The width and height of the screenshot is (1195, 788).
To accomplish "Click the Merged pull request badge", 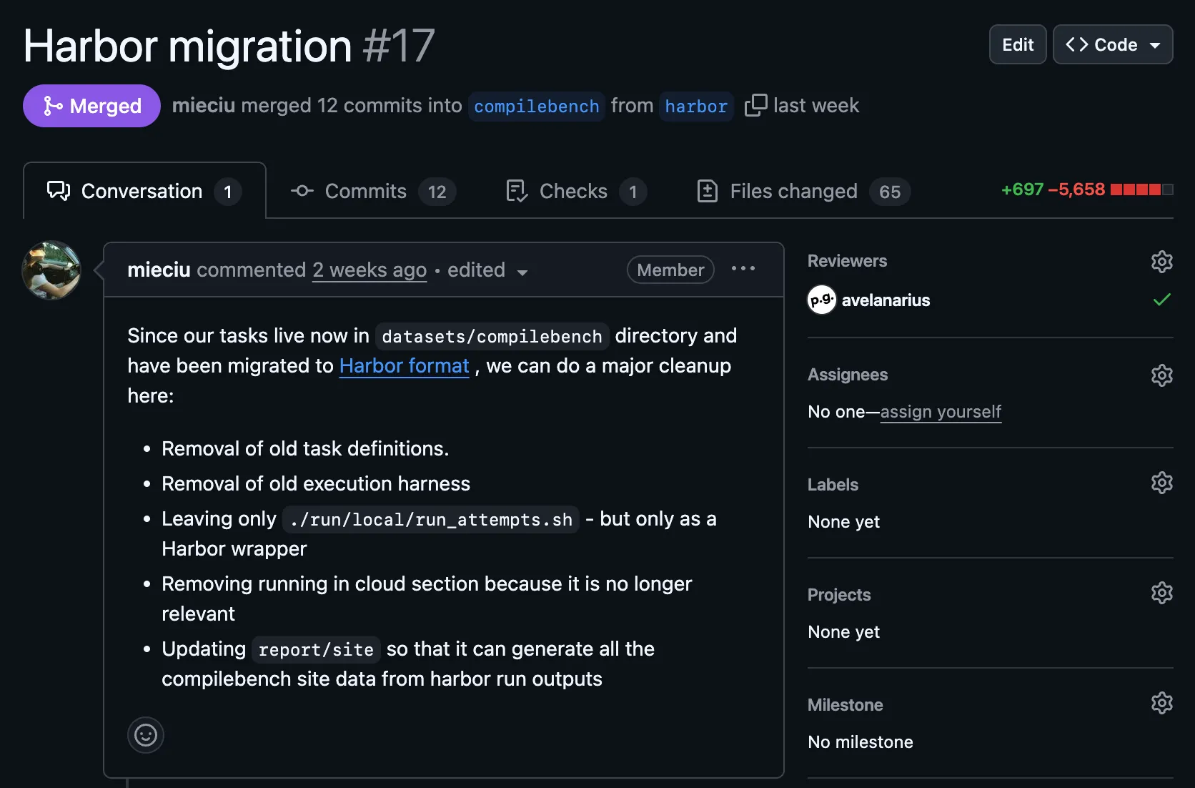I will 91,106.
